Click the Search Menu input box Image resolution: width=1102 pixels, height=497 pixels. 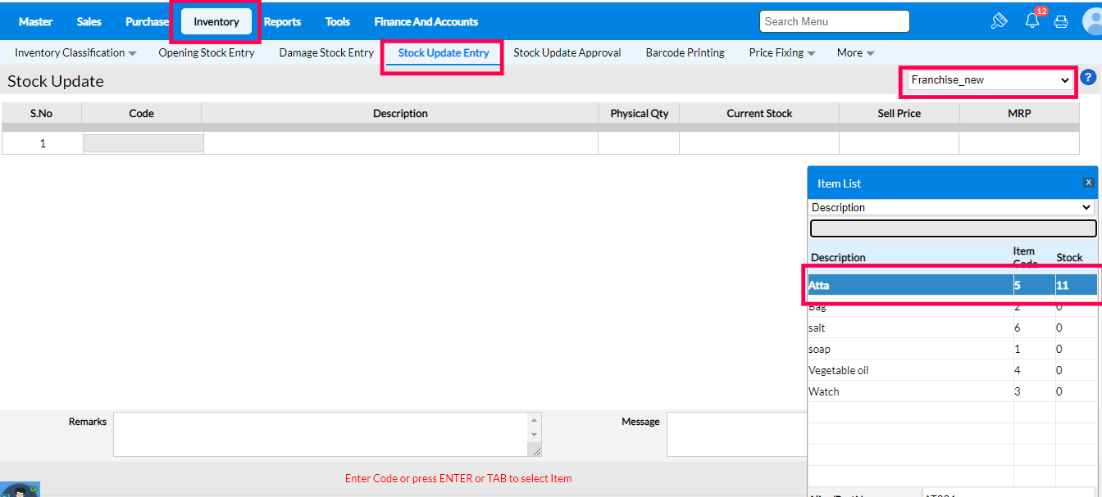click(835, 21)
